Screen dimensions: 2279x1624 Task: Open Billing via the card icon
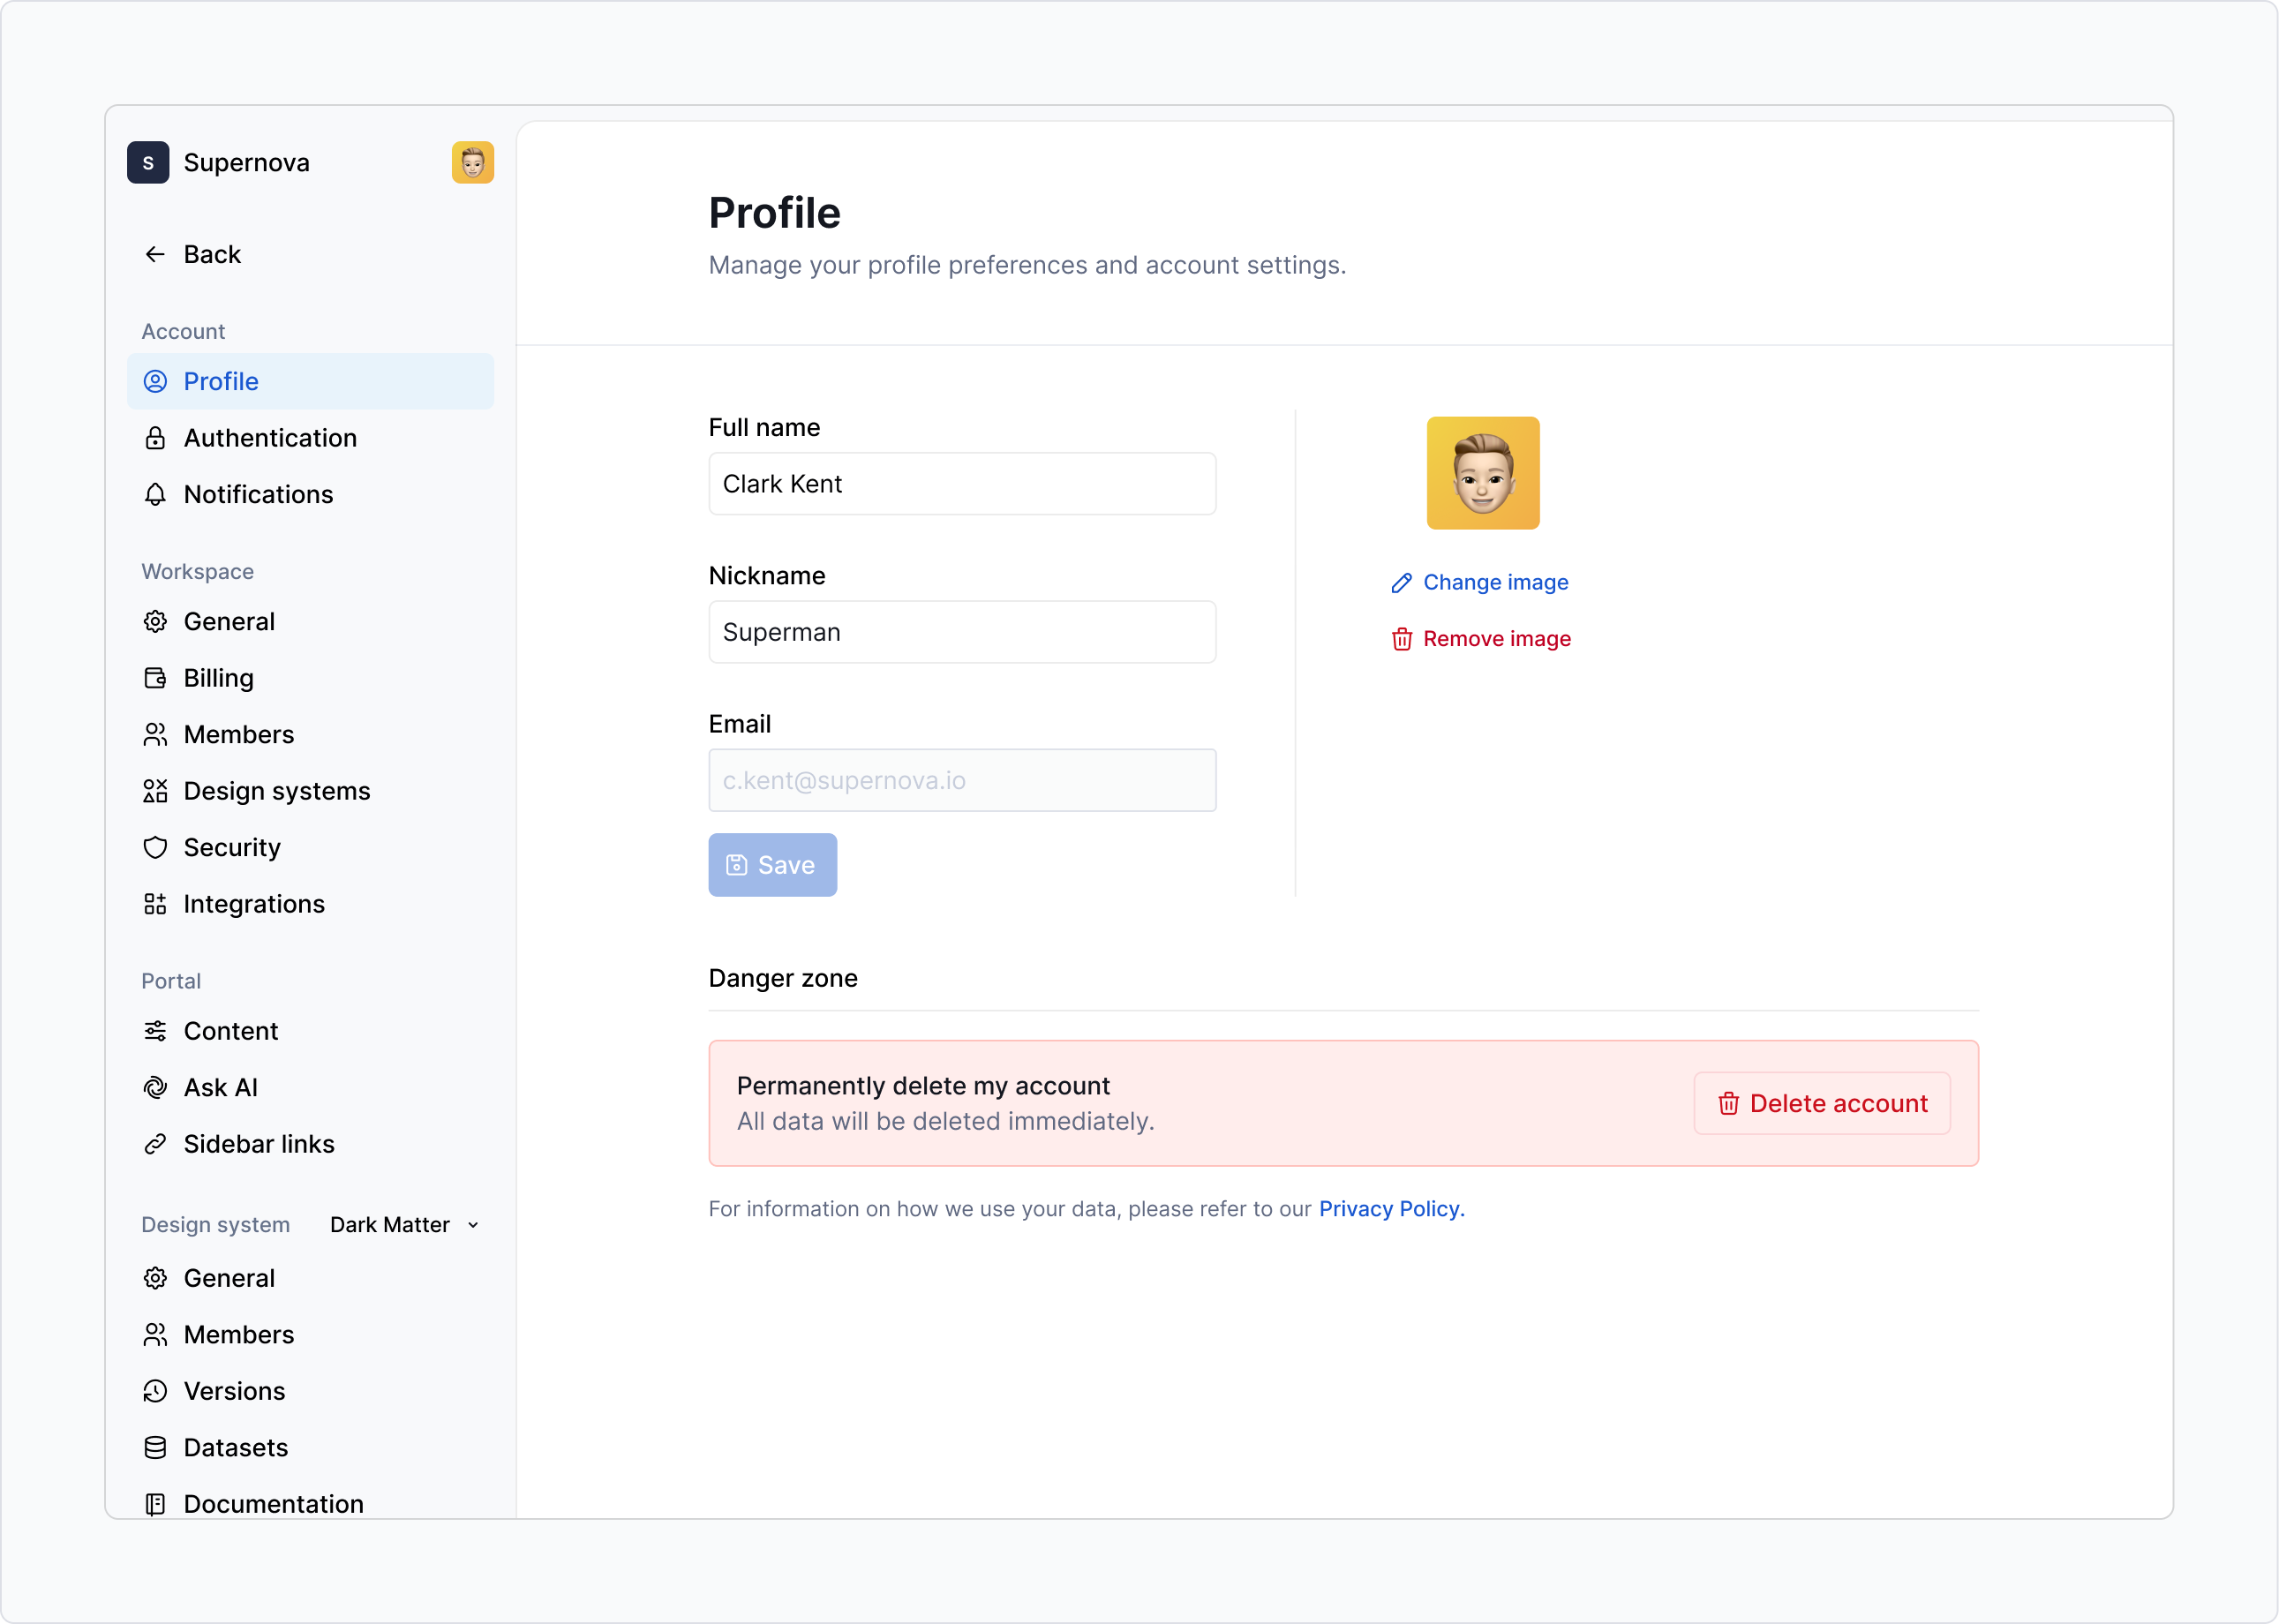[x=156, y=678]
